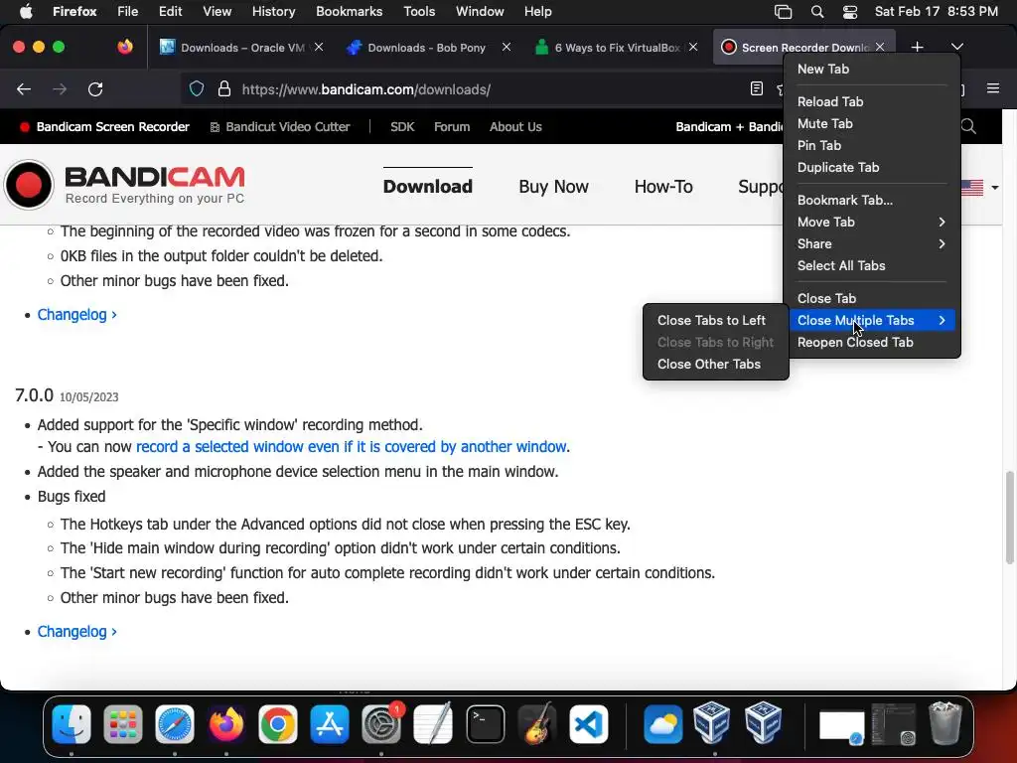Click the Bandicam search magnifier icon
This screenshot has height=763, width=1017.
[969, 126]
